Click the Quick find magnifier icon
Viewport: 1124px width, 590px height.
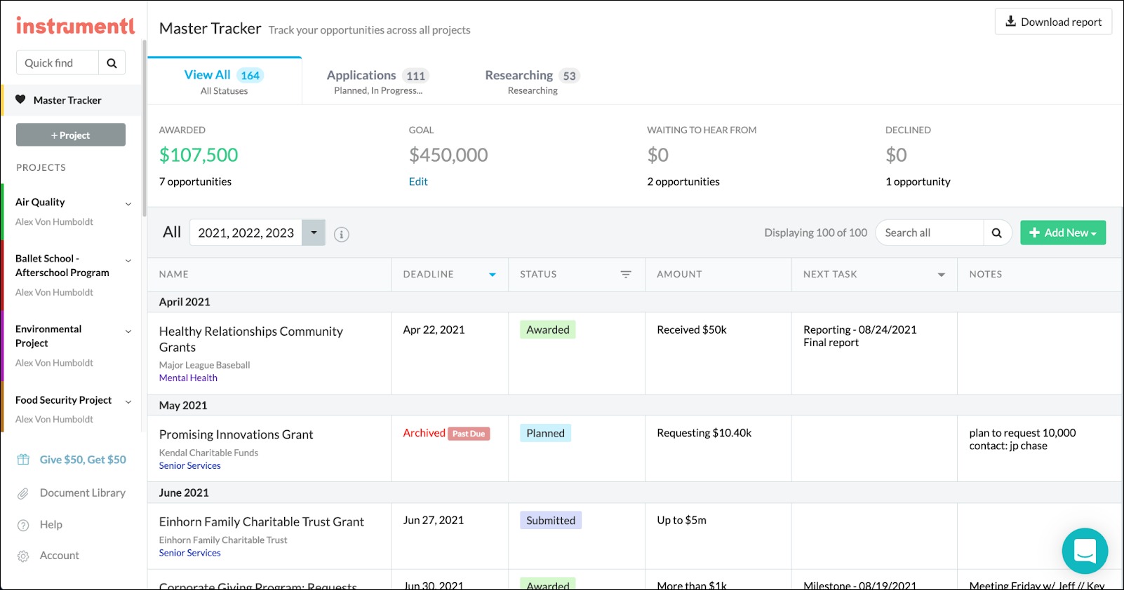[x=112, y=63]
